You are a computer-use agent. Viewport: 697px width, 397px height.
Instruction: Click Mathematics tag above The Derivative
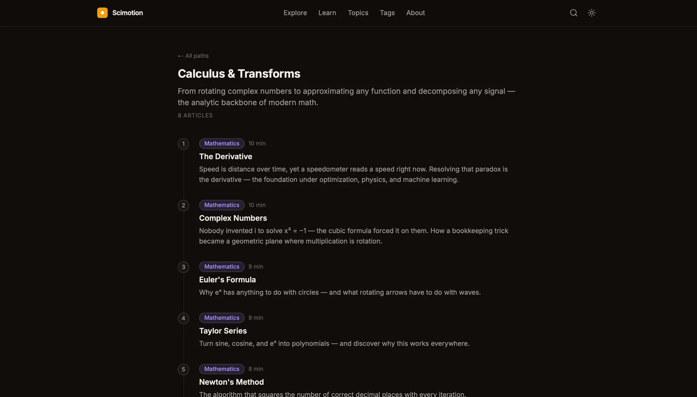[x=222, y=143]
